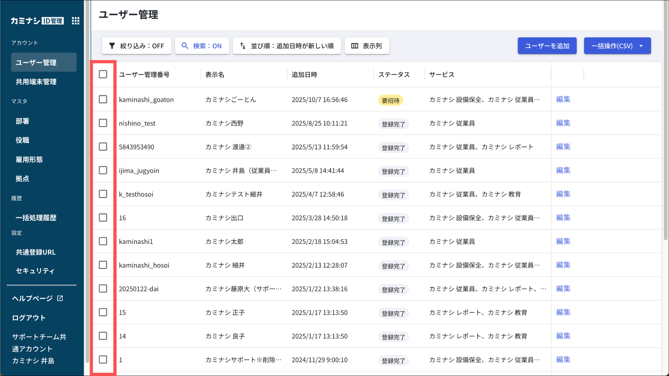Click external link icon beside ヘルプページ
Viewport: 669px width, 376px height.
pyautogui.click(x=60, y=298)
